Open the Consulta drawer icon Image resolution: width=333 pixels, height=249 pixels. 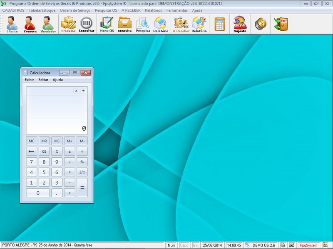click(x=124, y=24)
